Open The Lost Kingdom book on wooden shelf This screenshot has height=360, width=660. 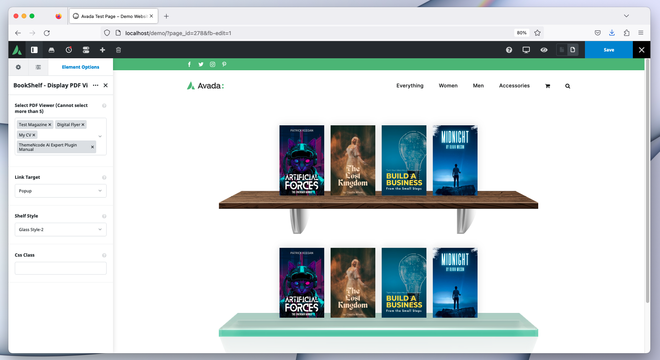(x=353, y=160)
